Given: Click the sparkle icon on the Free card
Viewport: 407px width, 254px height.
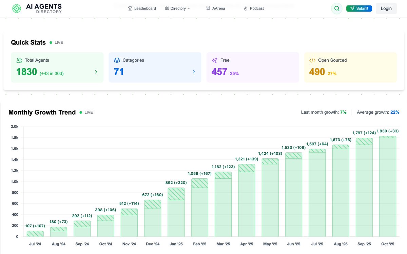Looking at the screenshot, I should [x=215, y=60].
